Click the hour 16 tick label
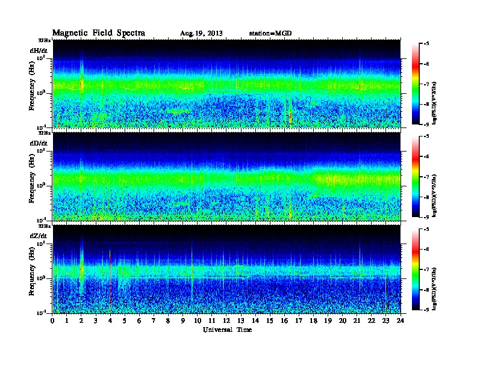 284,320
